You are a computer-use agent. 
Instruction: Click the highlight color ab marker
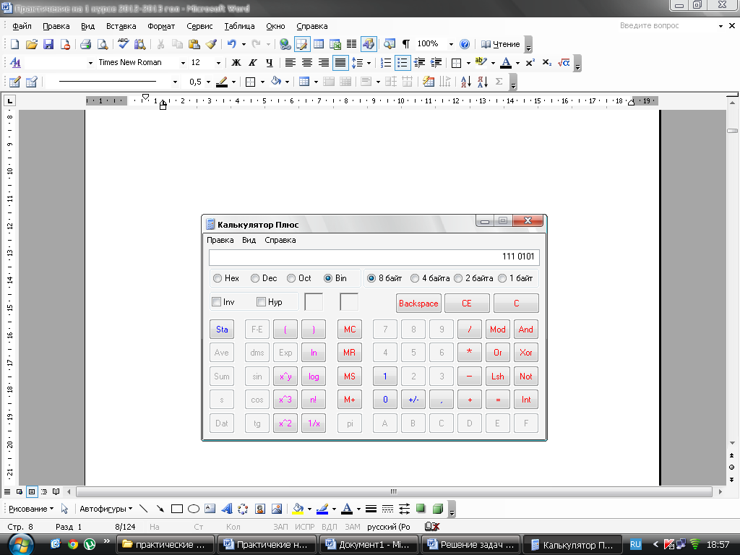click(x=481, y=63)
